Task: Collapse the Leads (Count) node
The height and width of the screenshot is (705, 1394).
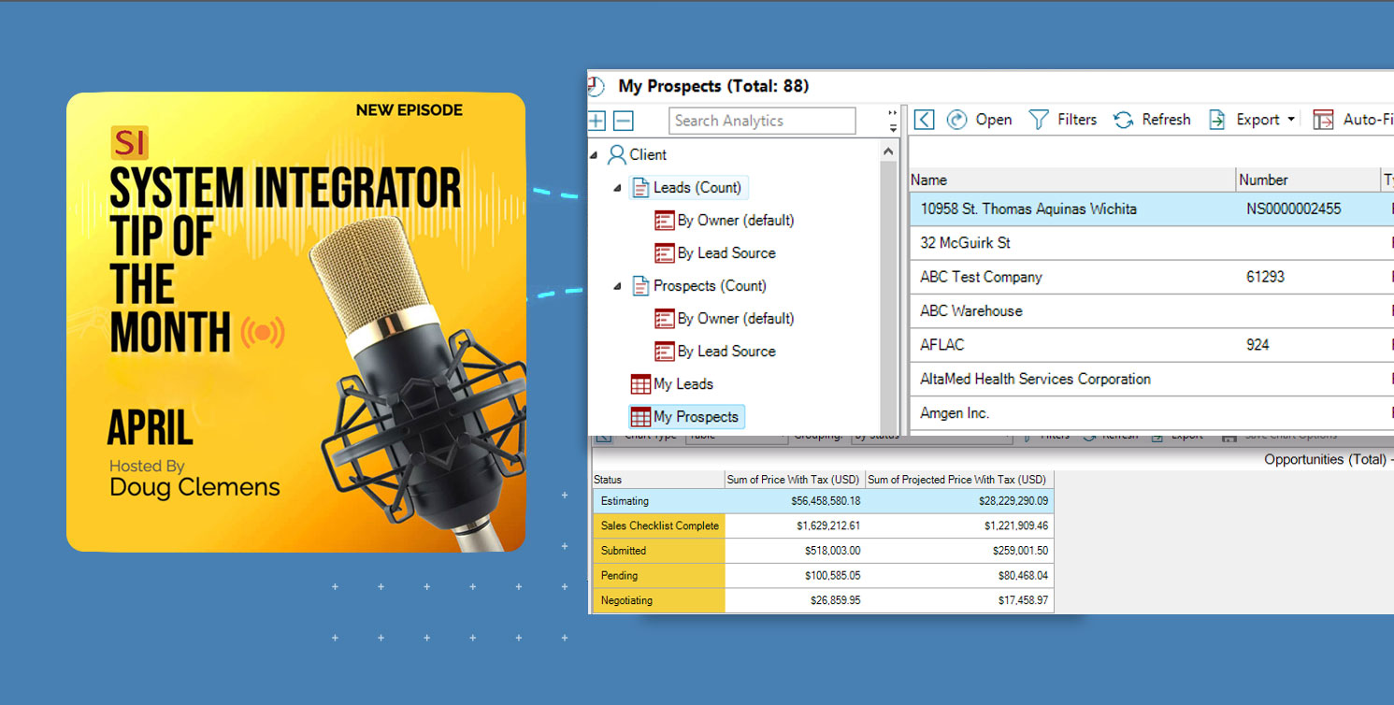Action: [x=617, y=187]
